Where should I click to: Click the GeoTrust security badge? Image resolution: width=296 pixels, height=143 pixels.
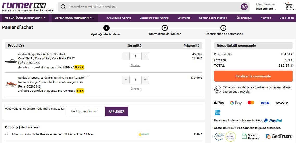pos(279,136)
